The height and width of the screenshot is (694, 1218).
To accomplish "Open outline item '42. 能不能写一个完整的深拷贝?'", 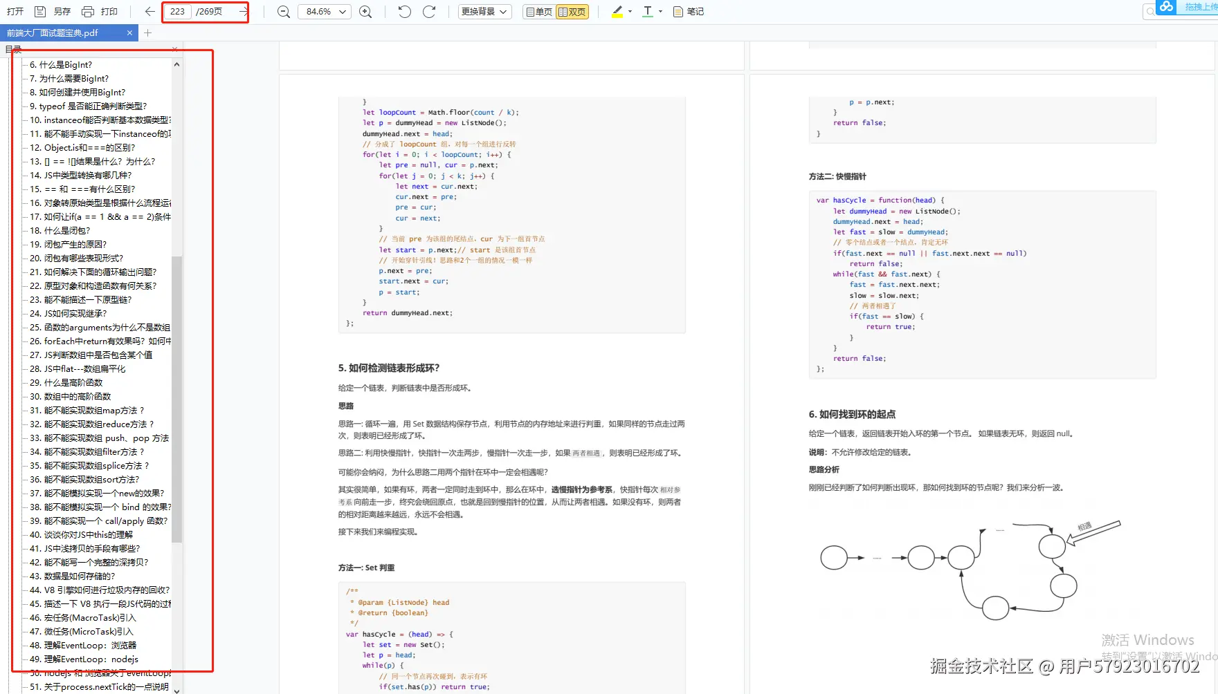I will (x=89, y=563).
